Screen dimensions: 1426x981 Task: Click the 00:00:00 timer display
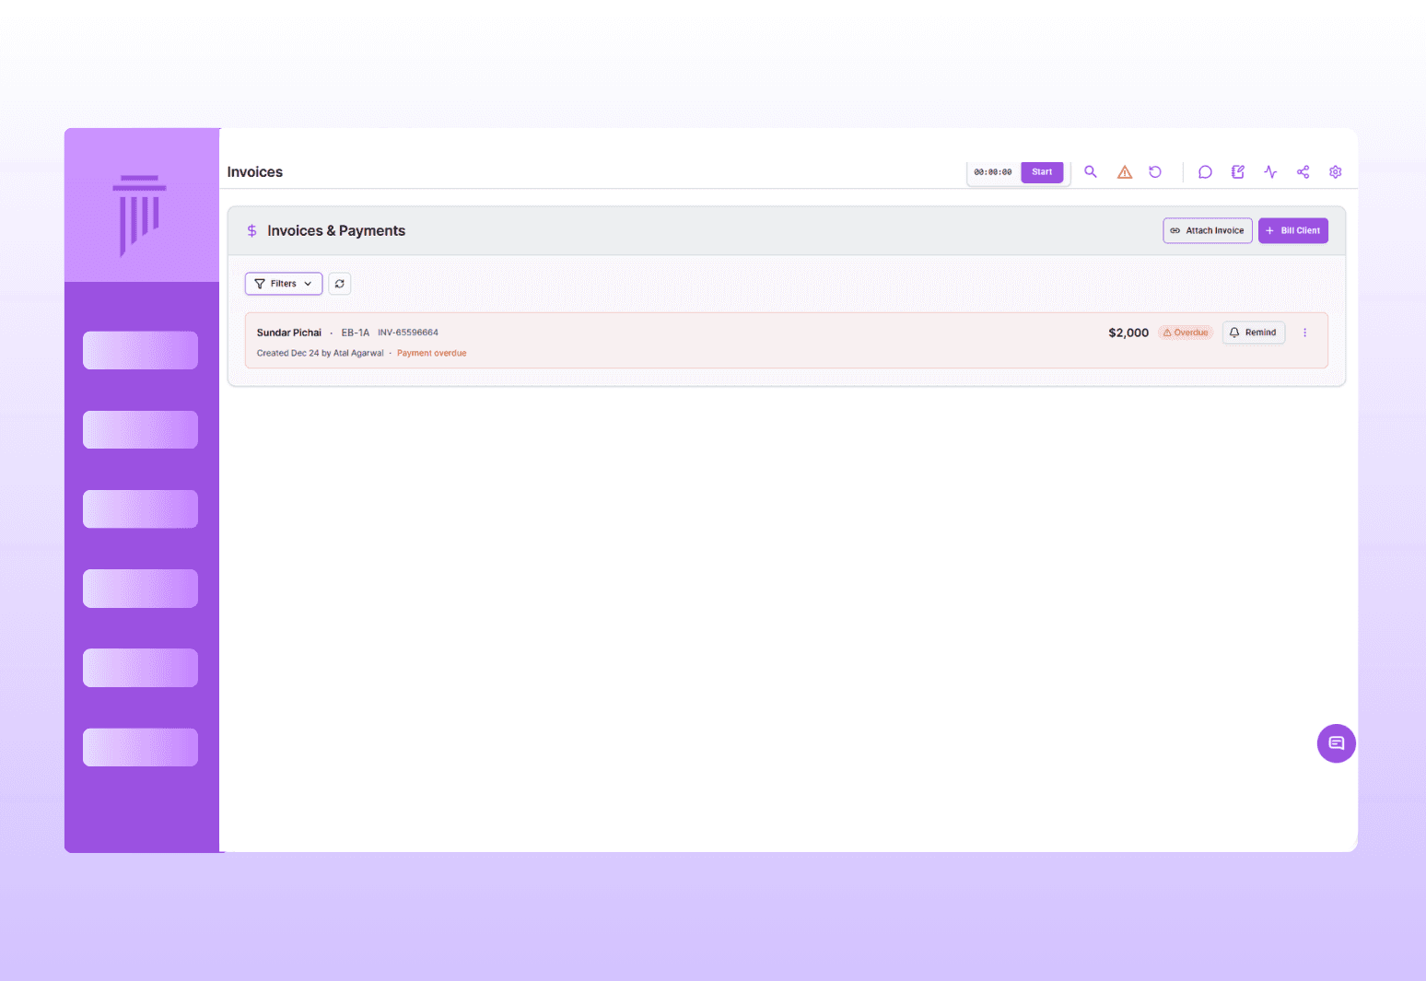tap(993, 172)
